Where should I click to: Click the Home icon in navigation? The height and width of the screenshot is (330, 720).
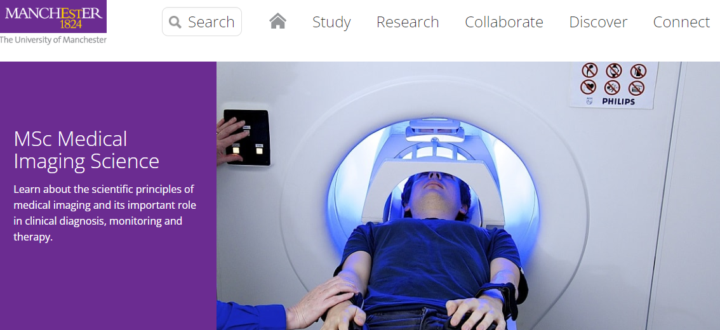coord(278,21)
